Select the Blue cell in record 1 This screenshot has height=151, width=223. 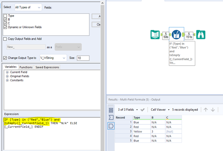(x=142, y=122)
